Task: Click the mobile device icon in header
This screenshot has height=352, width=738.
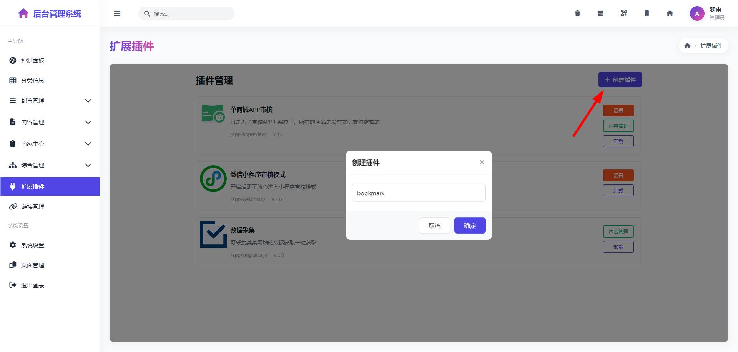Action: tap(647, 13)
